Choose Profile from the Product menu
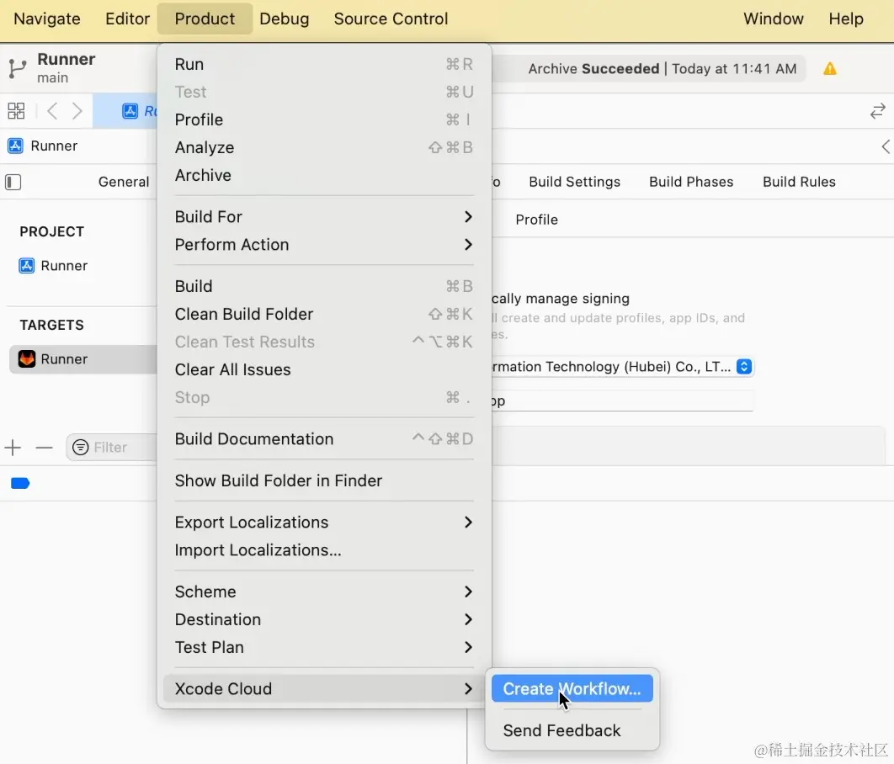Image resolution: width=894 pixels, height=764 pixels. pyautogui.click(x=324, y=120)
